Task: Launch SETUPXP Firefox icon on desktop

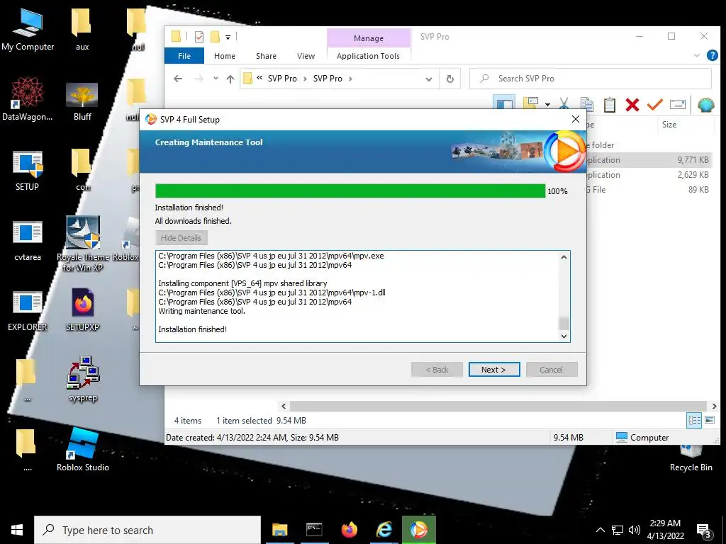Action: coord(82,310)
